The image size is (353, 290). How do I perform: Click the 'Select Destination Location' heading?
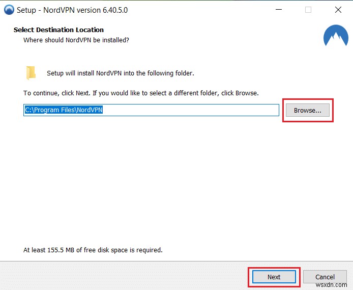tap(58, 30)
